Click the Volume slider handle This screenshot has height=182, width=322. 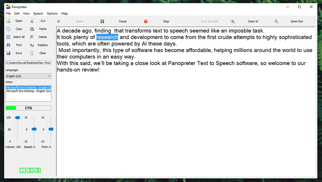click(x=17, y=118)
